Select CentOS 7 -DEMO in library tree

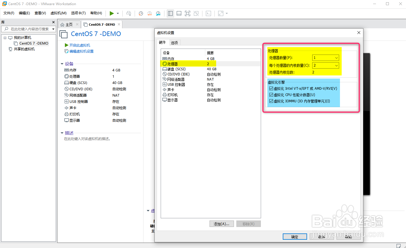[34, 43]
